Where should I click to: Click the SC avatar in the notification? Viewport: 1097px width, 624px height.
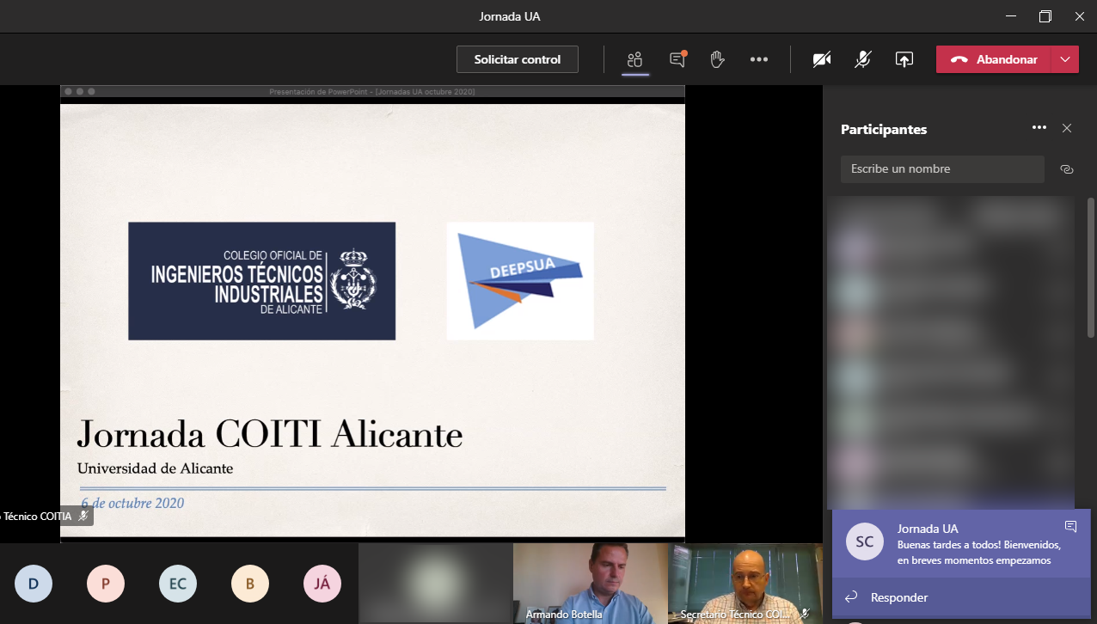(865, 541)
